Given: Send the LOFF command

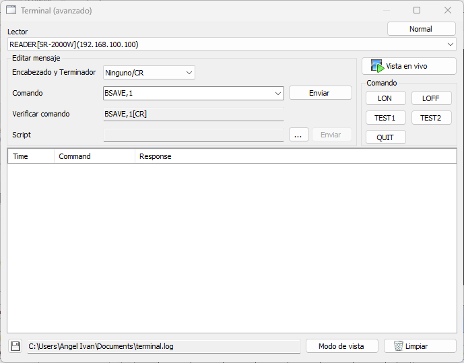Looking at the screenshot, I should 431,98.
